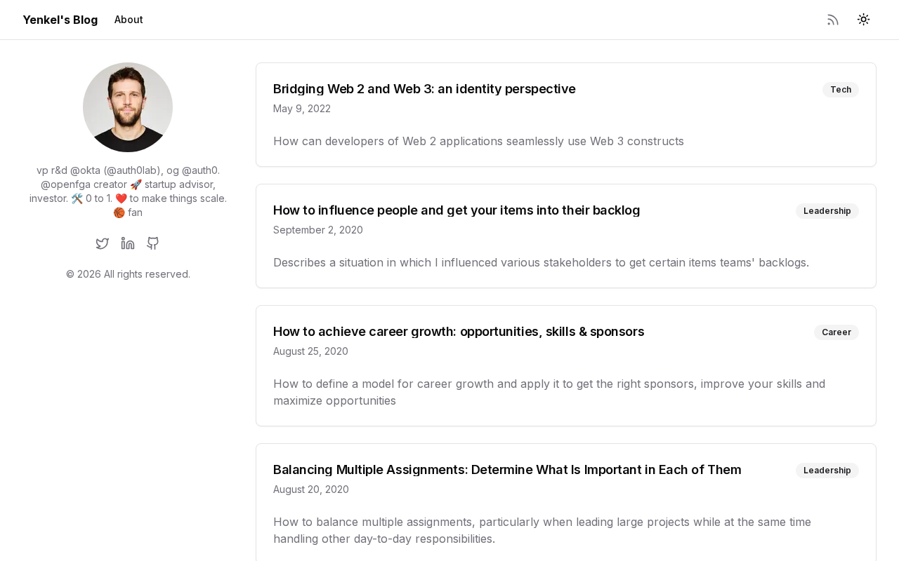Open the career growth post
This screenshot has height=561, width=899.
click(x=459, y=332)
